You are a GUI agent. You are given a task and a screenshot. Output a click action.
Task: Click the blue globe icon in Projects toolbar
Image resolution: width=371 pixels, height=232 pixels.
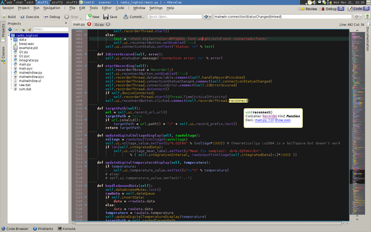[x=10, y=29]
